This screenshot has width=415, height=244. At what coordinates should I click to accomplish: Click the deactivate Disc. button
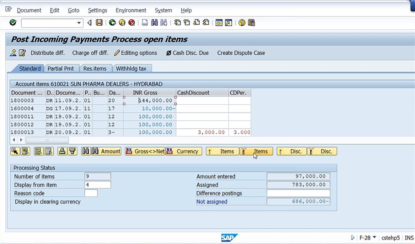tap(322, 151)
